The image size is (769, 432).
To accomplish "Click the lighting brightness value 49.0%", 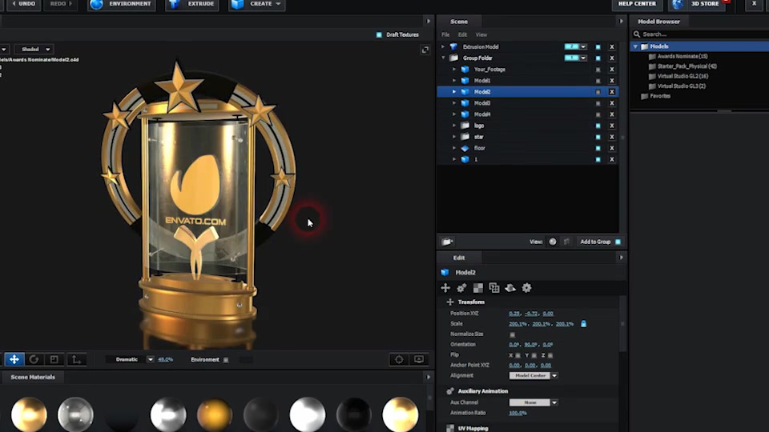I will coord(165,359).
